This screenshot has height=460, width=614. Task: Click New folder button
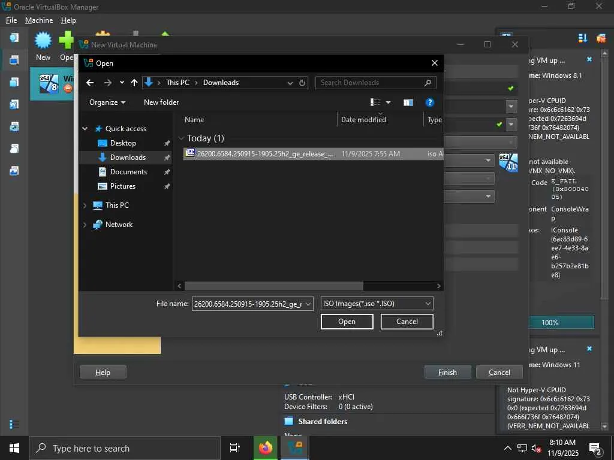click(x=161, y=102)
